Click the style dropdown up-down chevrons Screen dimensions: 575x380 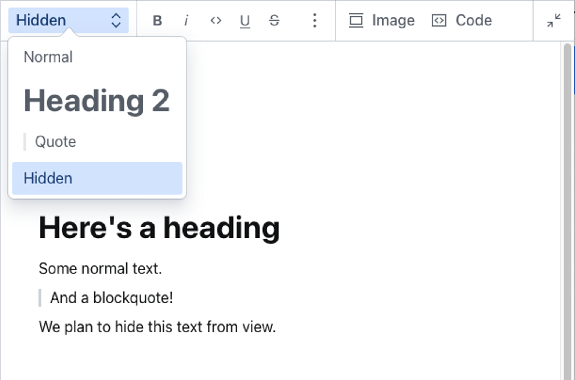click(x=116, y=21)
